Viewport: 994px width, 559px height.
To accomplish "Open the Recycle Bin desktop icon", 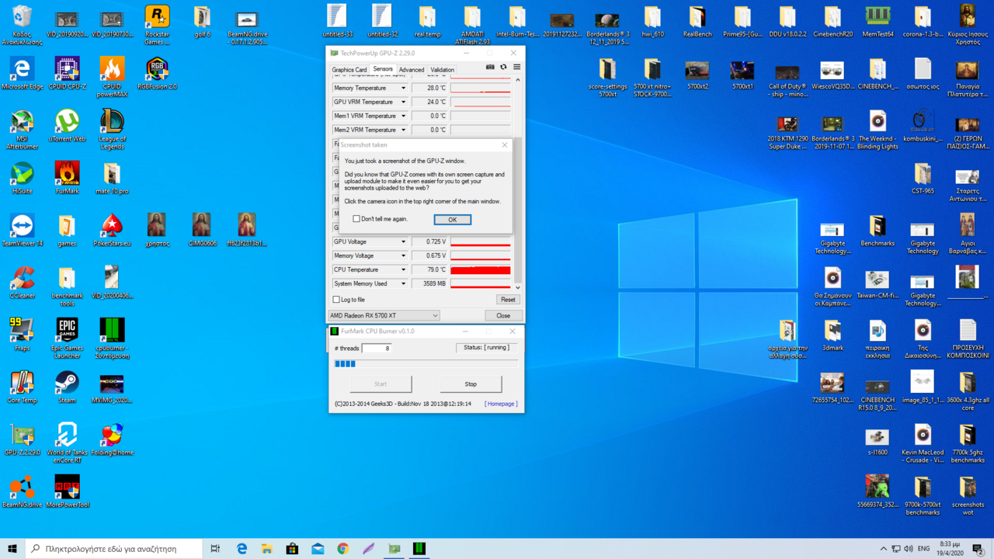I will pyautogui.click(x=22, y=25).
